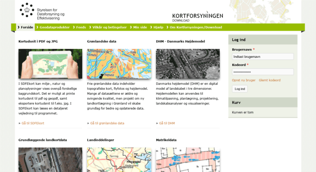Click the Kurven er tom text
This screenshot has height=172, width=316.
point(243,112)
